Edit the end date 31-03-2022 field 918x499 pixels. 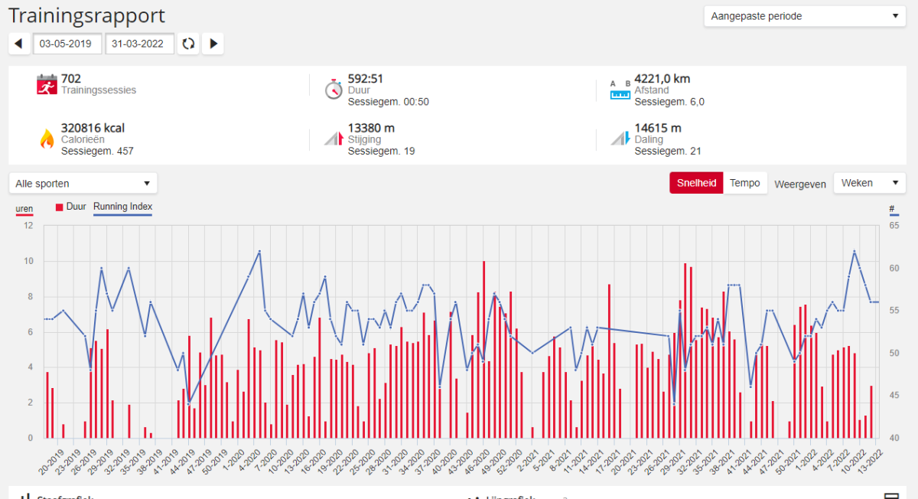click(139, 44)
